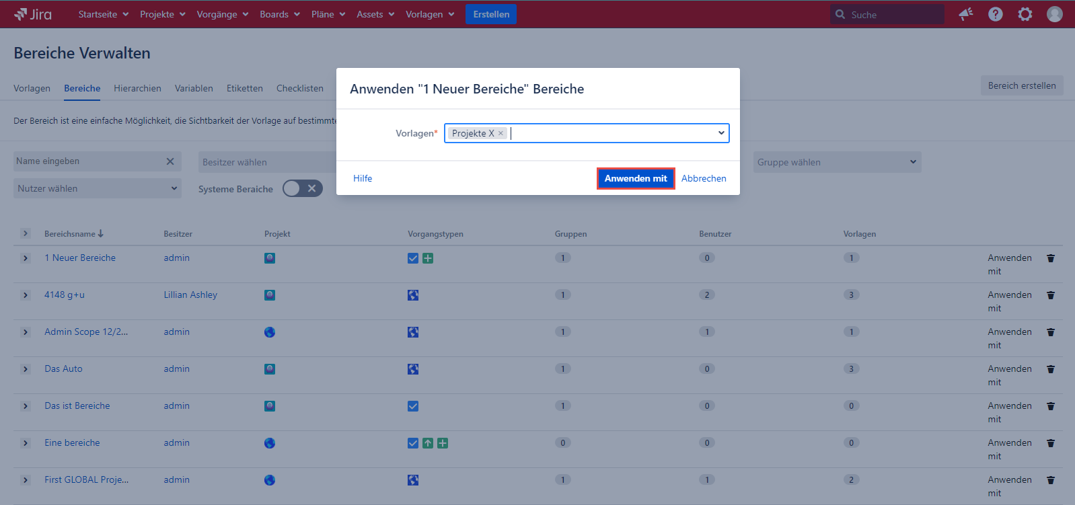Click trash icon for Das Auto

click(1051, 369)
